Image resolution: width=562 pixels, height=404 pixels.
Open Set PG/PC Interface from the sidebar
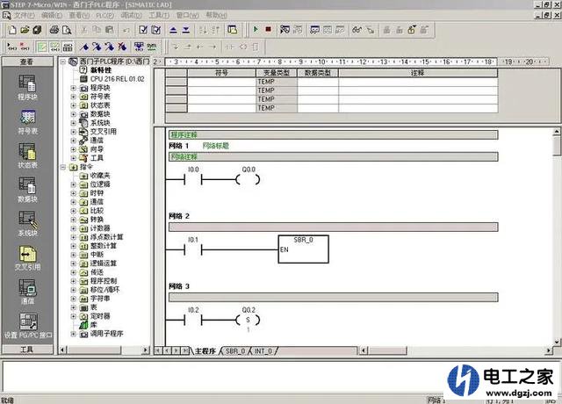(x=28, y=326)
